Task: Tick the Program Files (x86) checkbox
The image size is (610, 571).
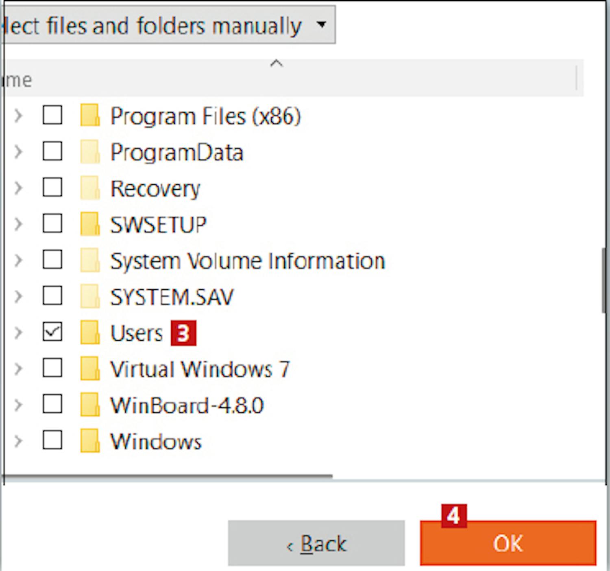Action: coord(52,115)
